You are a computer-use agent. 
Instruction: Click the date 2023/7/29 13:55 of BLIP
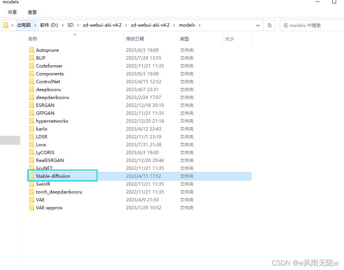click(144, 58)
